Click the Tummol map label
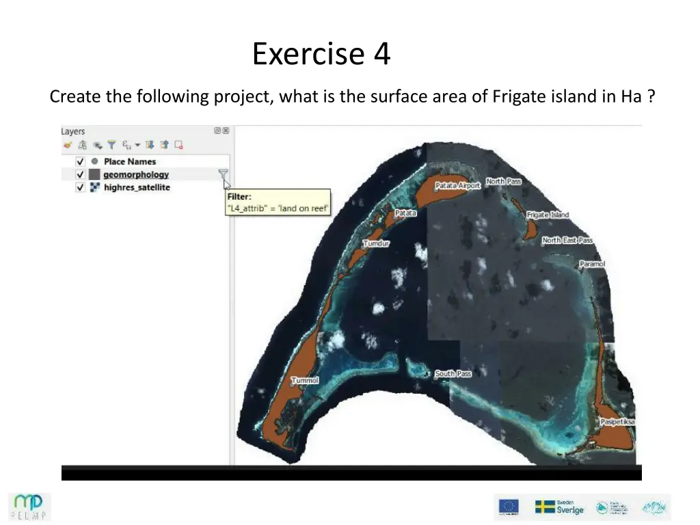Image resolution: width=700 pixels, height=525 pixels. coord(305,380)
